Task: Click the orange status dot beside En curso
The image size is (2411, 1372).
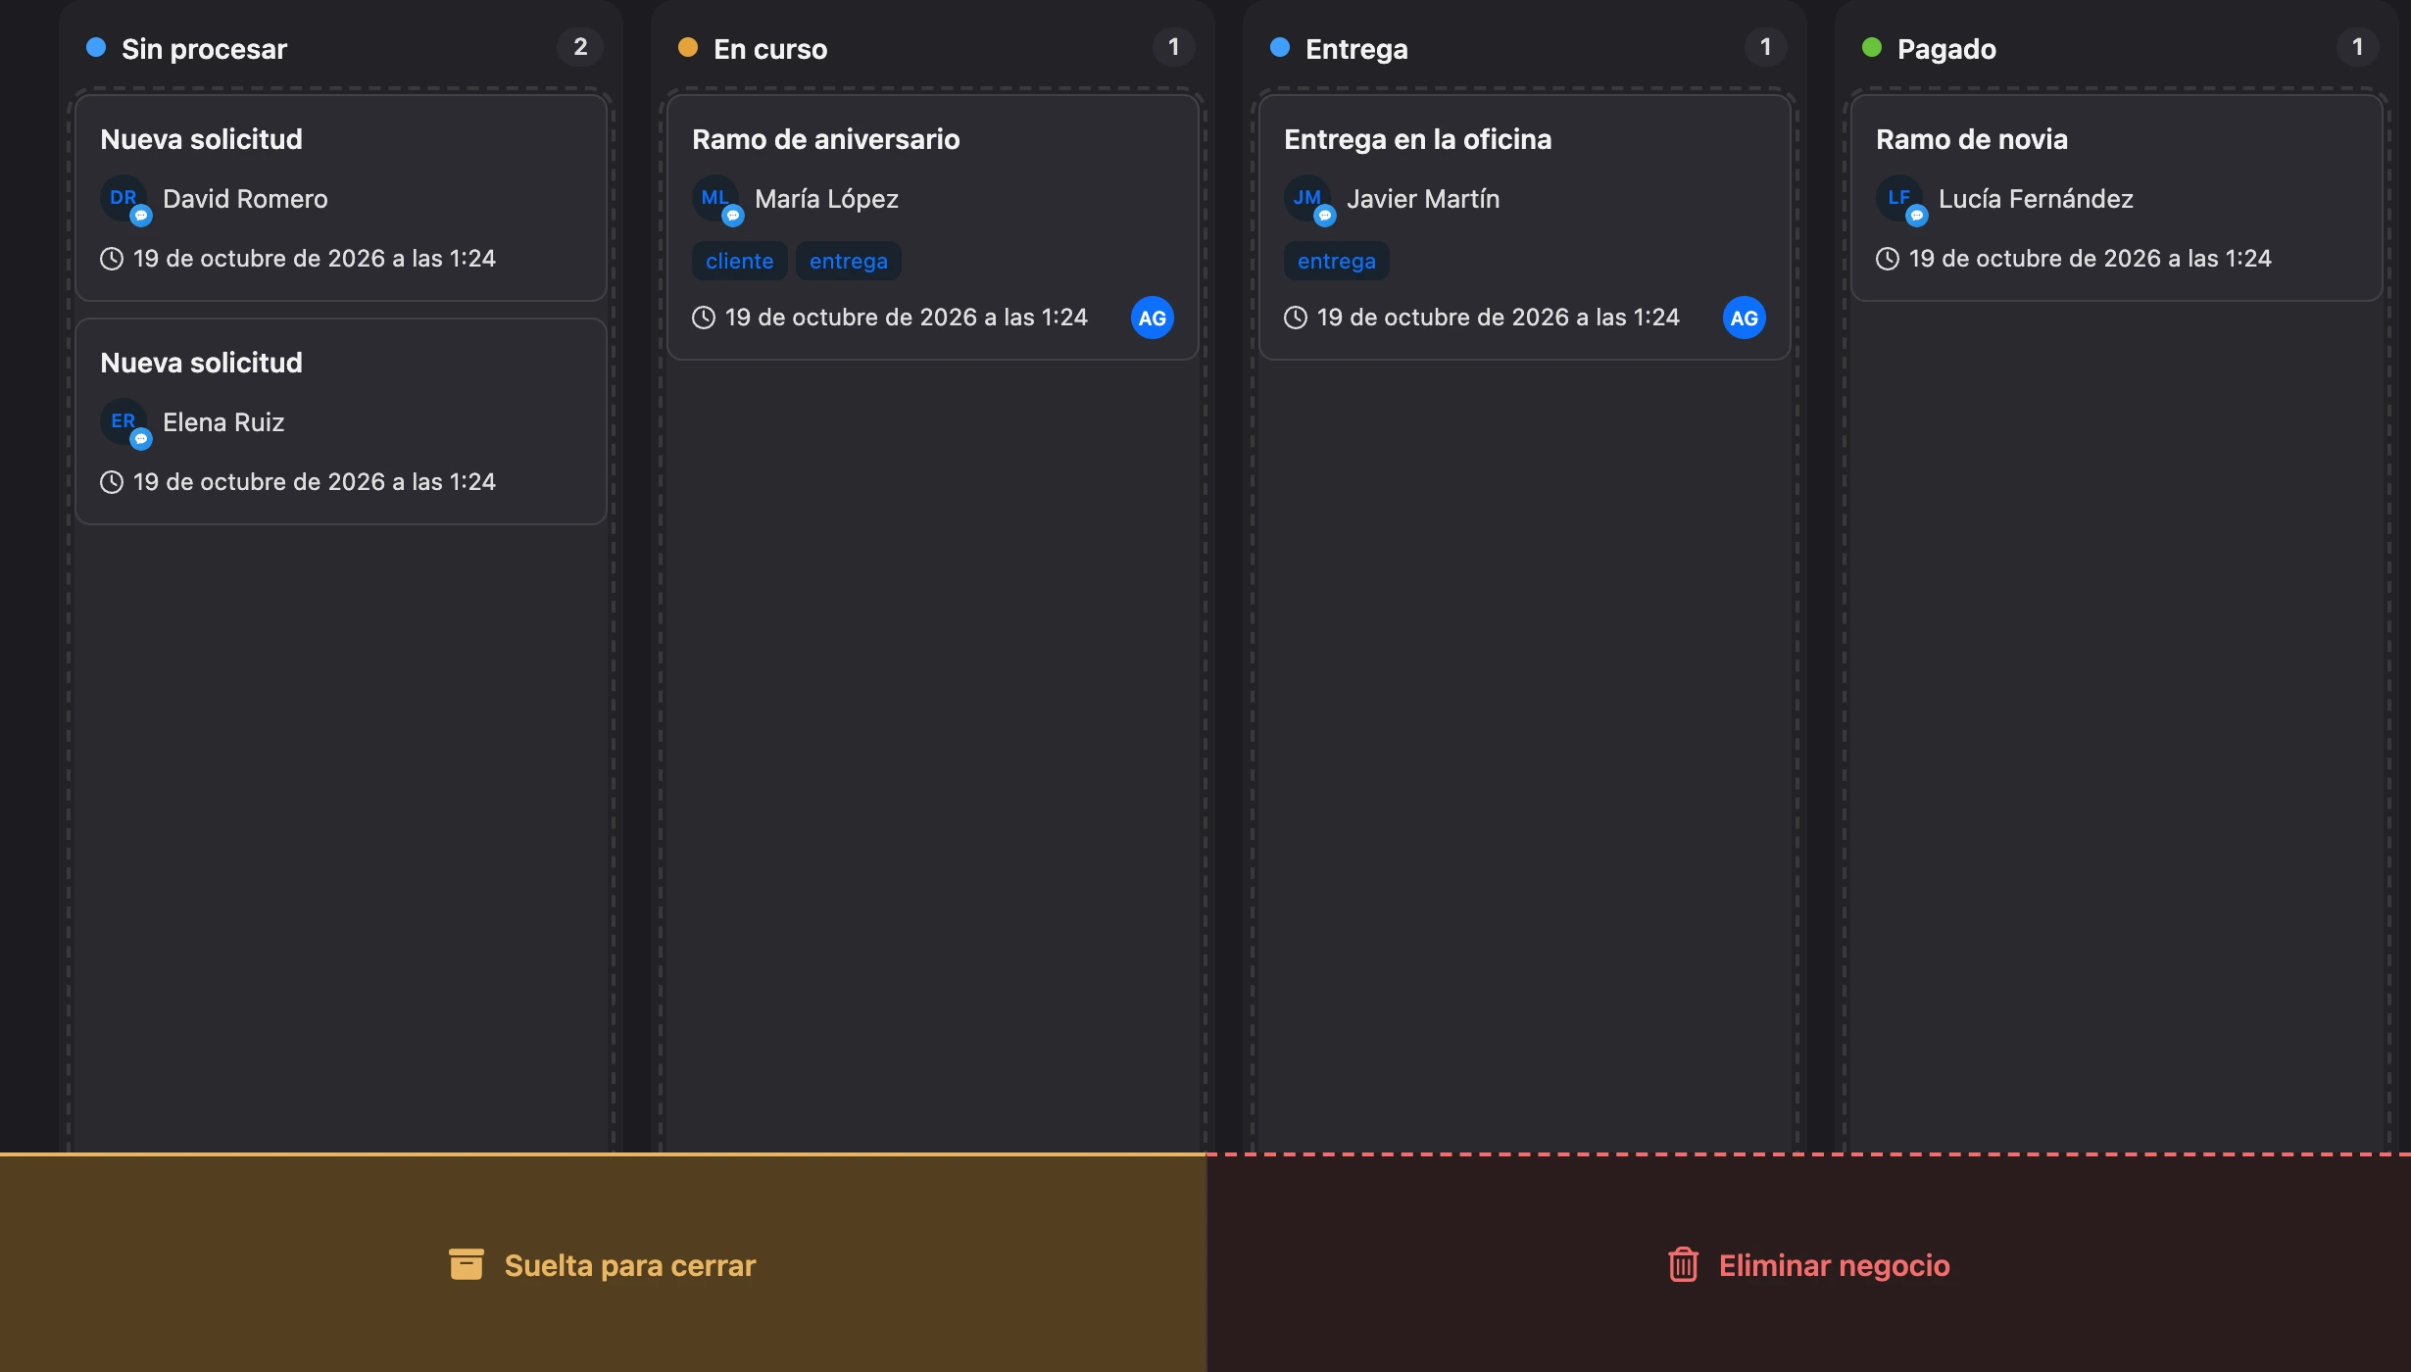Action: (688, 47)
